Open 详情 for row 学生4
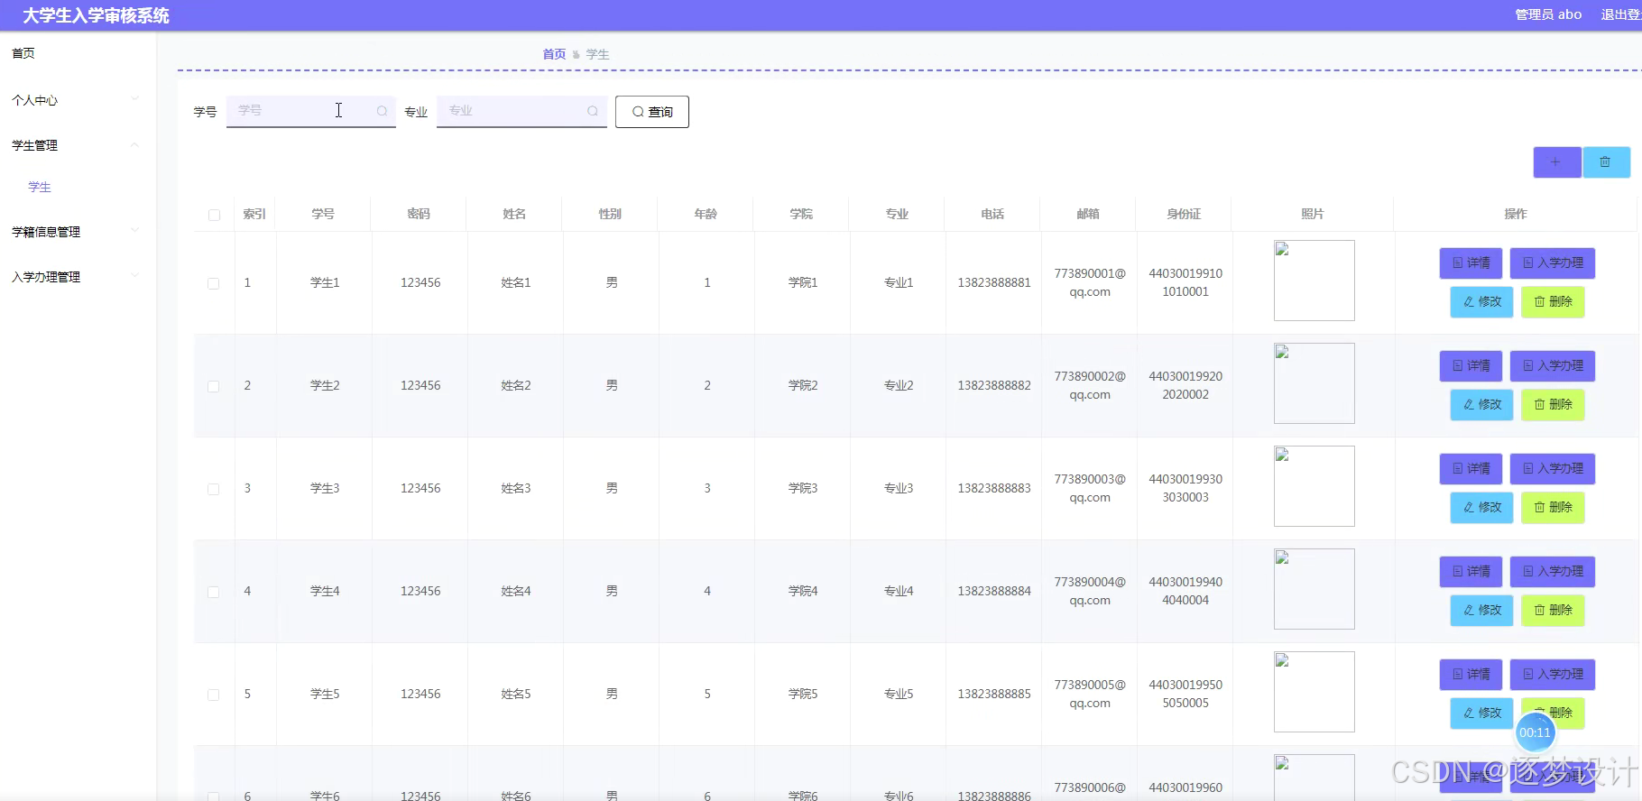The height and width of the screenshot is (801, 1642). pyautogui.click(x=1471, y=572)
